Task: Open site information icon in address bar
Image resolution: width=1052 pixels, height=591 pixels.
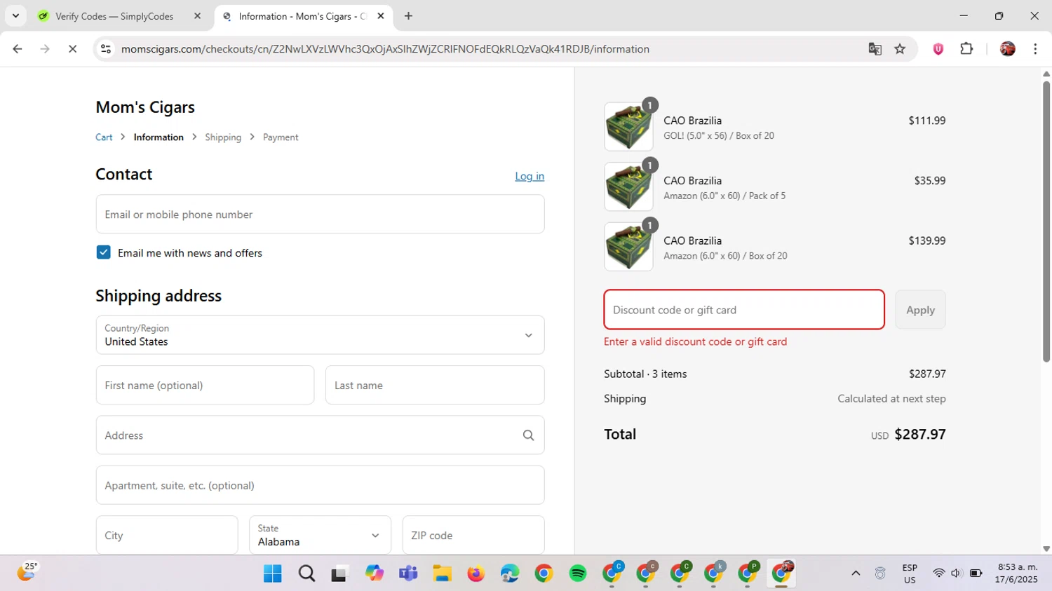Action: 106,48
